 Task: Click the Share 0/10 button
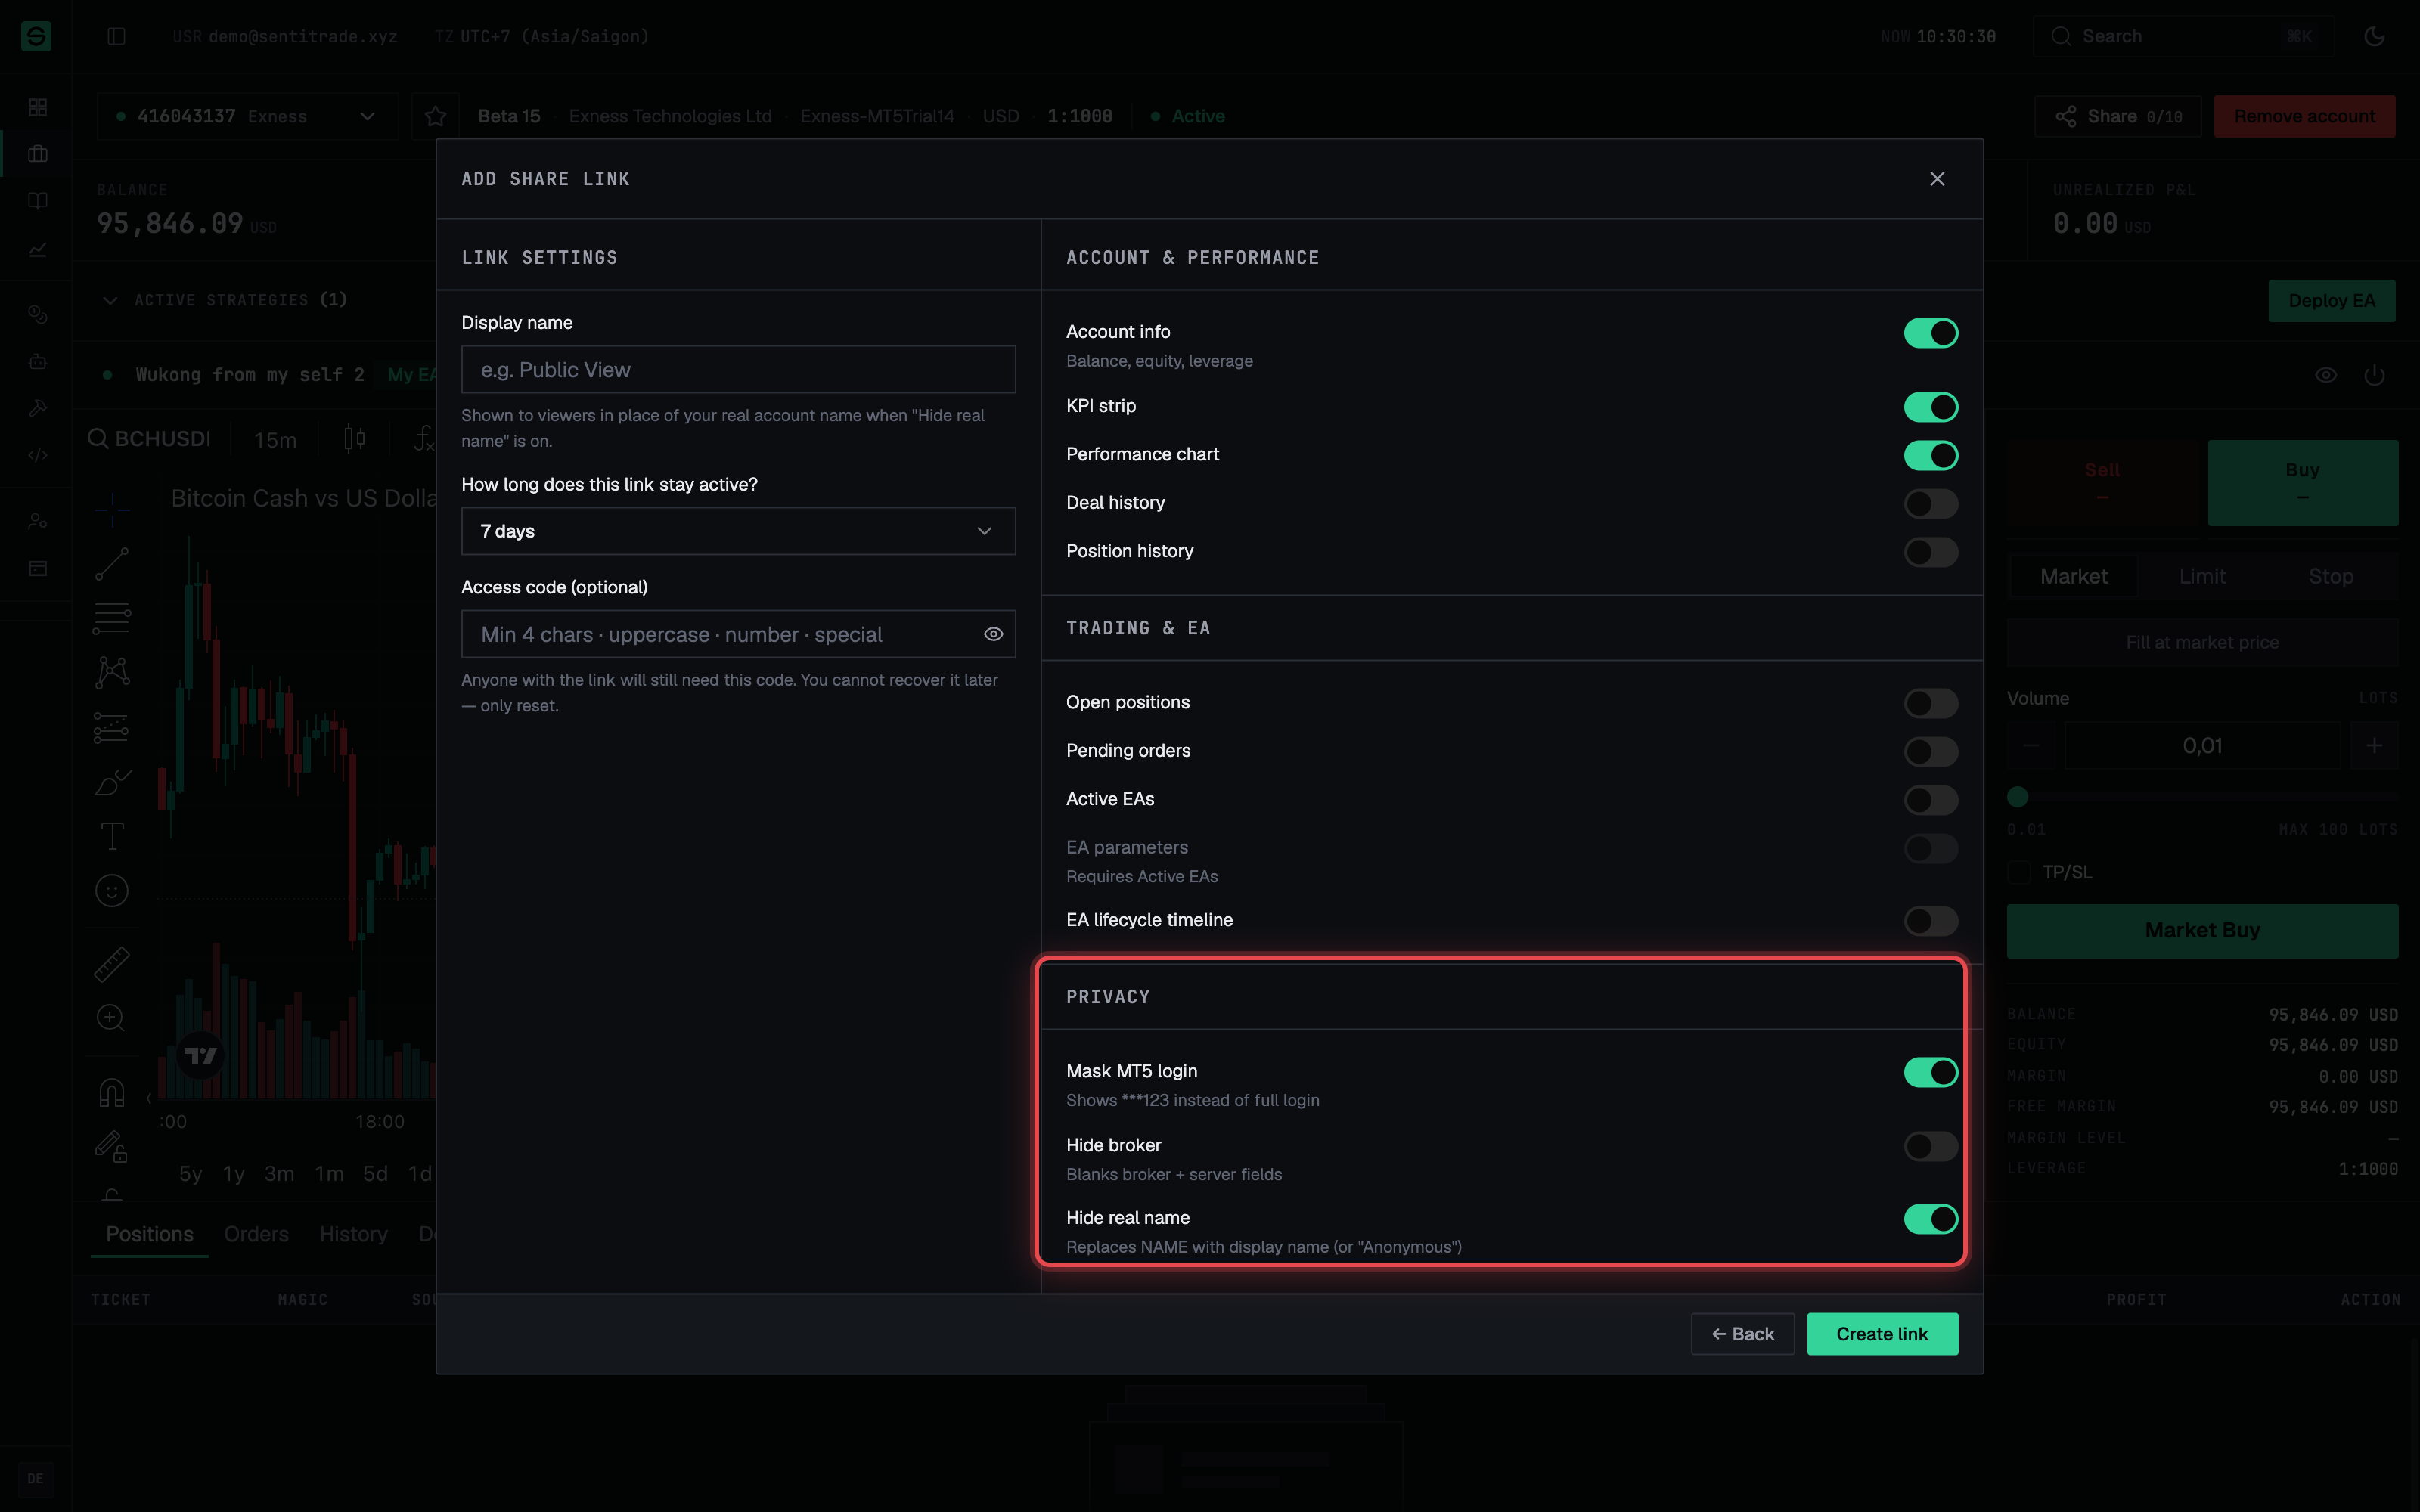coord(2118,116)
